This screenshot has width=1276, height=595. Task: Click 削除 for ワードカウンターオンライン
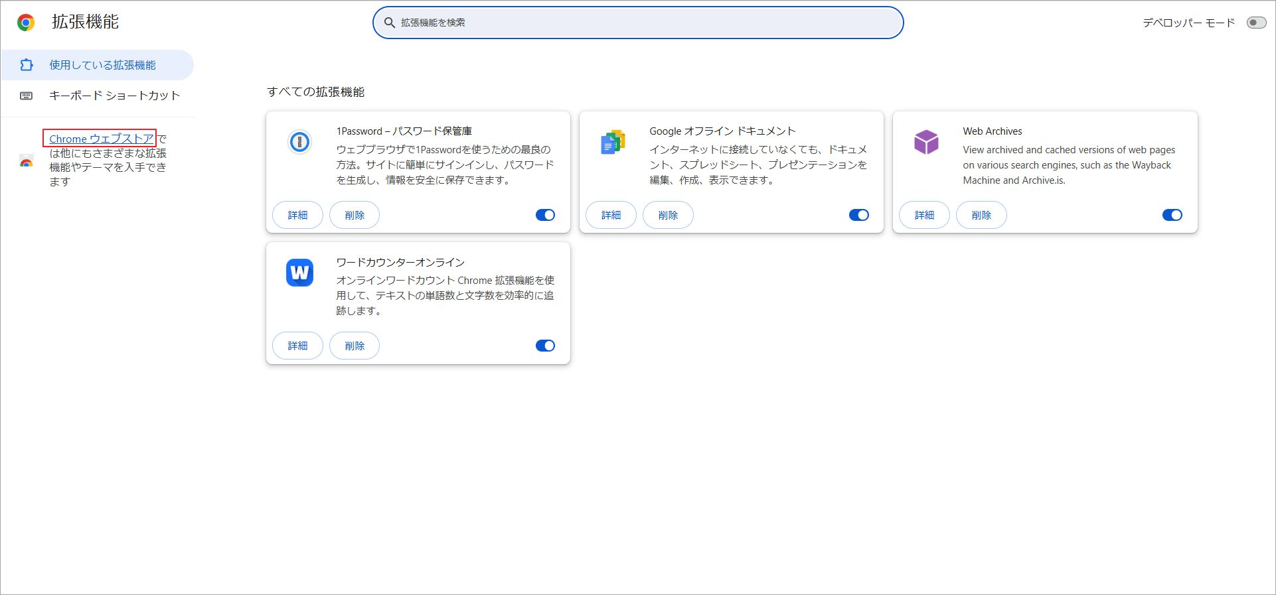pyautogui.click(x=355, y=346)
